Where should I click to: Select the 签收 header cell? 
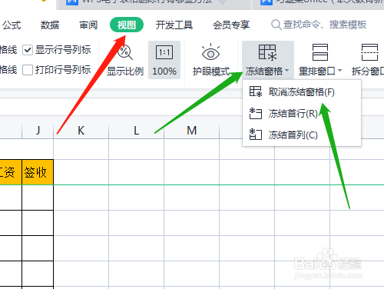click(38, 172)
